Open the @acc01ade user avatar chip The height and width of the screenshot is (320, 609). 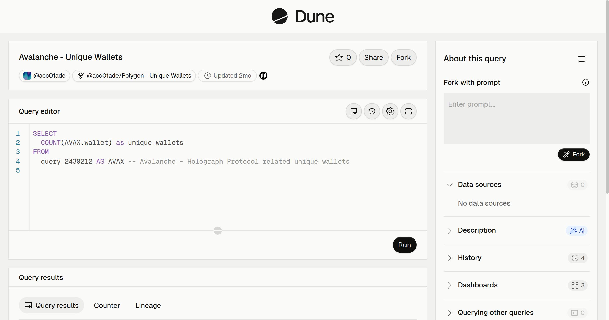tap(44, 76)
